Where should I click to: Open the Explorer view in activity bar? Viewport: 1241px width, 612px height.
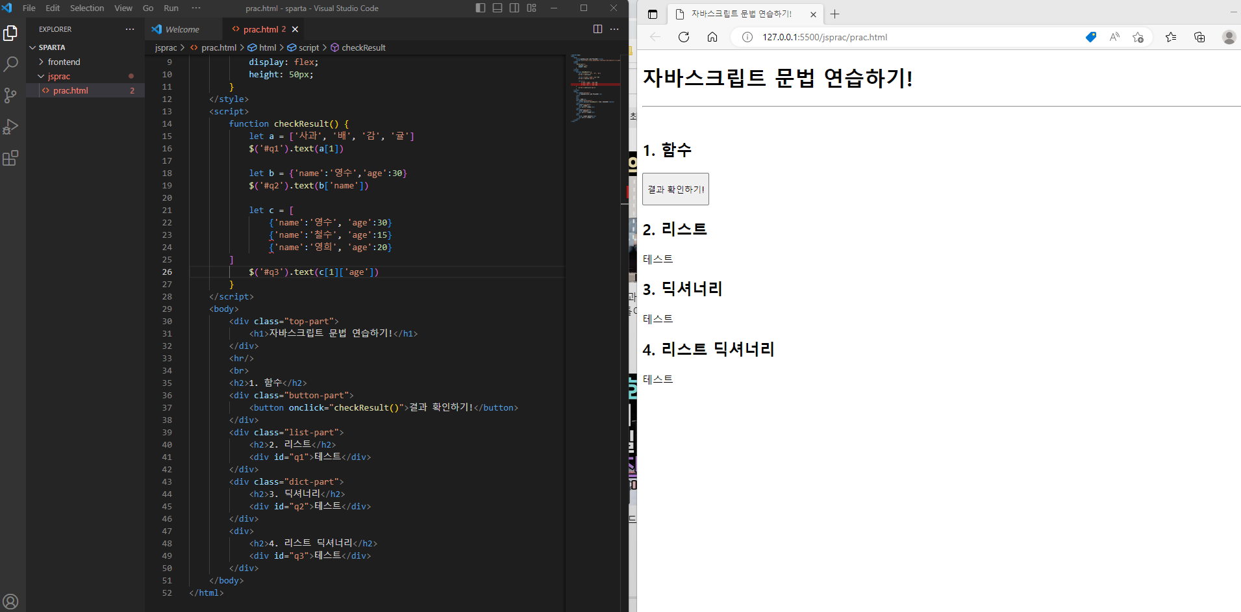tap(10, 33)
